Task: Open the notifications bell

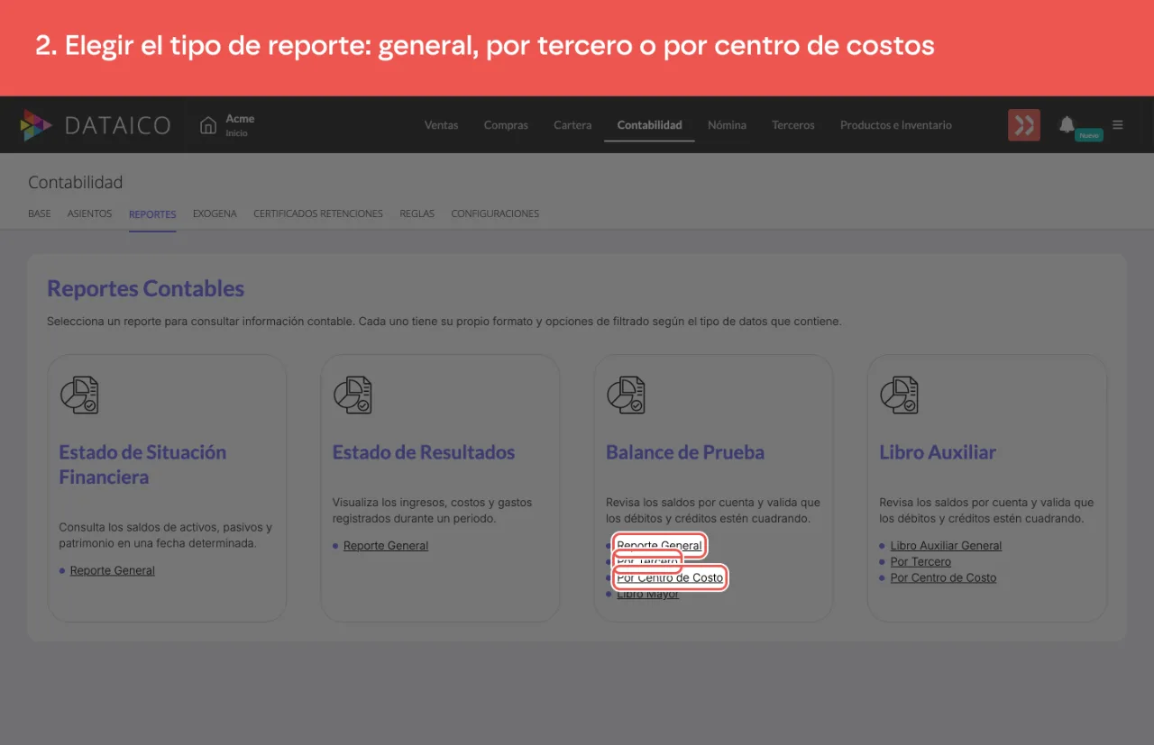Action: point(1067,124)
